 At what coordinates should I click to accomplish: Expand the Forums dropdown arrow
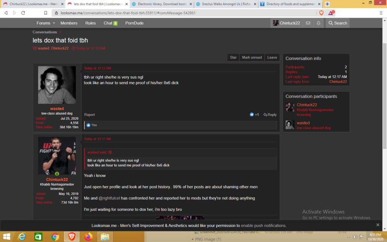tap(54, 23)
